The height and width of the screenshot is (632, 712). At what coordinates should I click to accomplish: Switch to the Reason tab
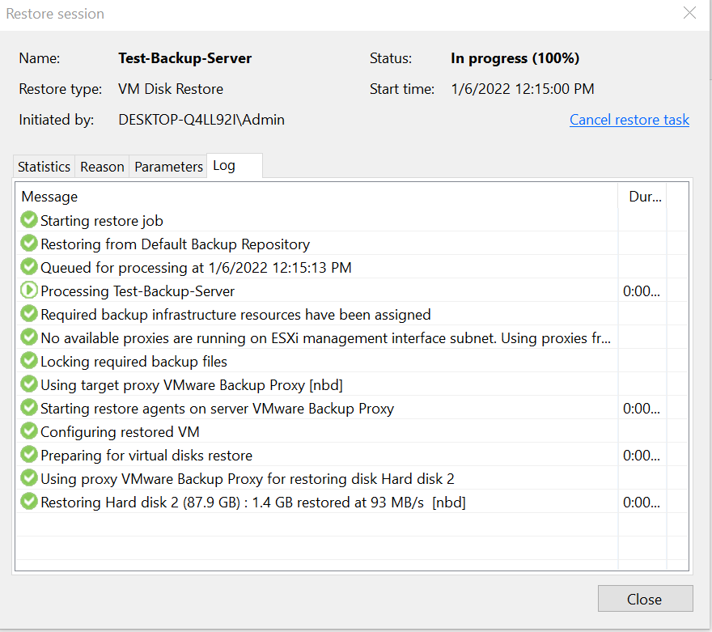click(102, 167)
